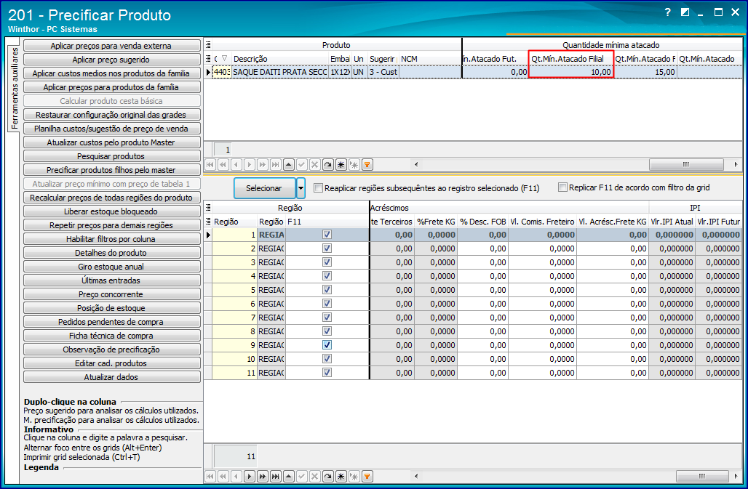748x489 pixels.
Task: Click the up-arrow button in region grid navigator
Action: pyautogui.click(x=289, y=476)
